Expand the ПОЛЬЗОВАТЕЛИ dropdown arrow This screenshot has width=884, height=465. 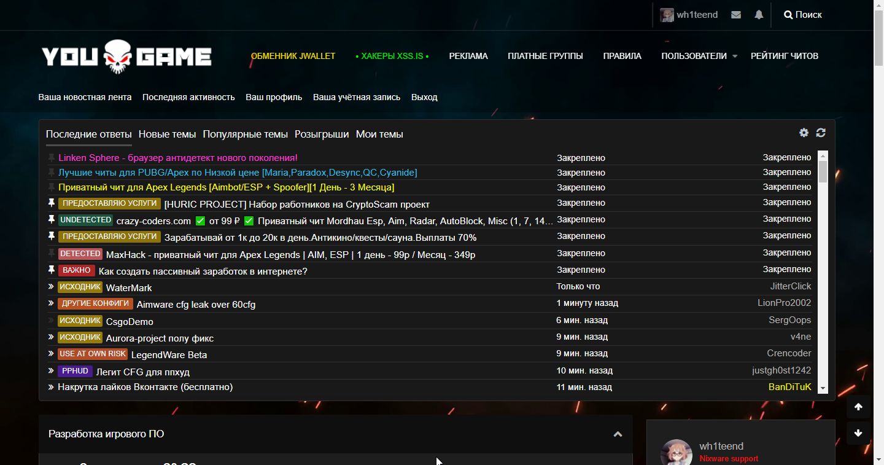(x=735, y=57)
